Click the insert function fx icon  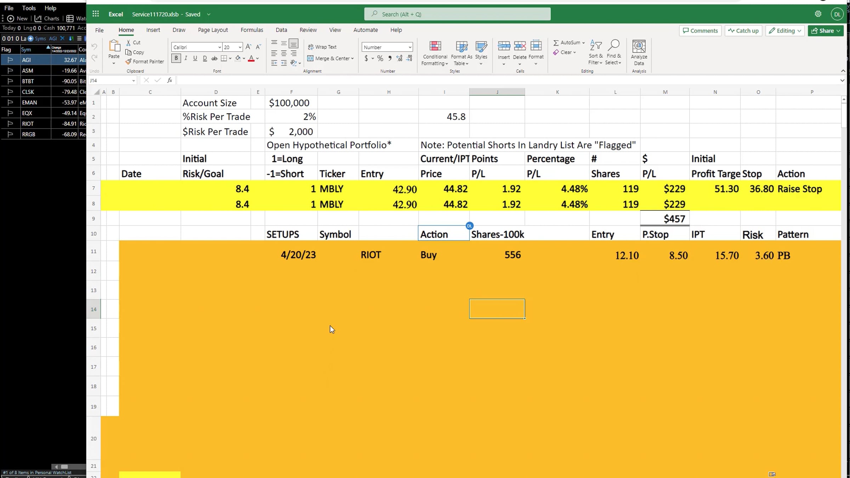click(170, 80)
